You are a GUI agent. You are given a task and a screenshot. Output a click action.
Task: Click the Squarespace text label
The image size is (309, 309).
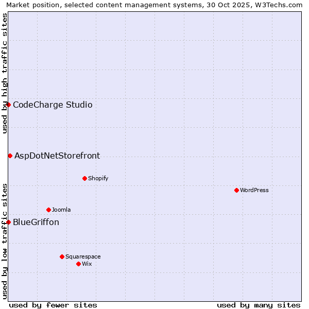83,257
